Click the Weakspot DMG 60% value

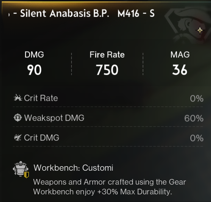pos(194,118)
